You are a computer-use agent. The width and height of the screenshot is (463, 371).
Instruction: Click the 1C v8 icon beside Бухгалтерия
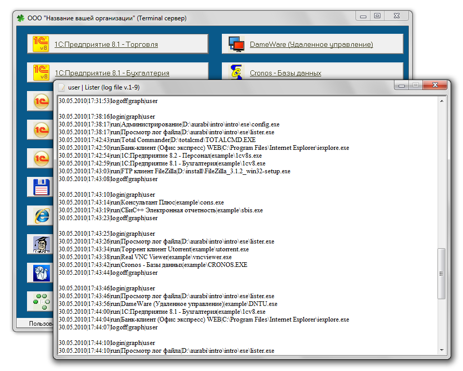pyautogui.click(x=41, y=72)
